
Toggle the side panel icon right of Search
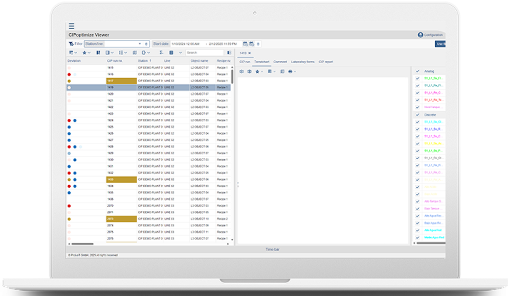point(229,53)
